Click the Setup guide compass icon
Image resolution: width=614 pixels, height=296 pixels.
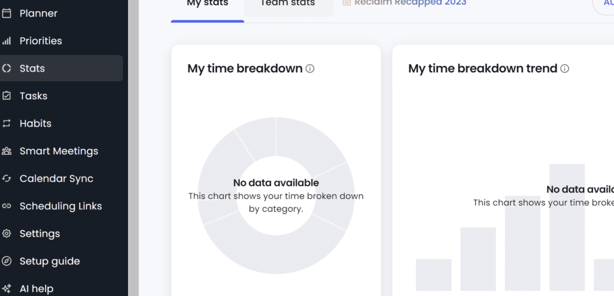[7, 261]
